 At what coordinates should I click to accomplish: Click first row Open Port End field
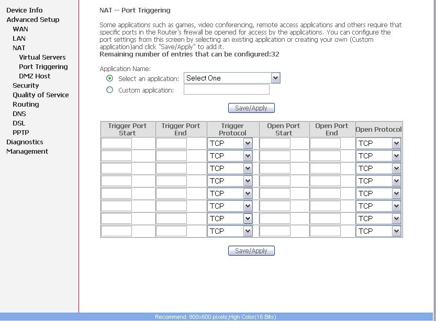tap(325, 143)
